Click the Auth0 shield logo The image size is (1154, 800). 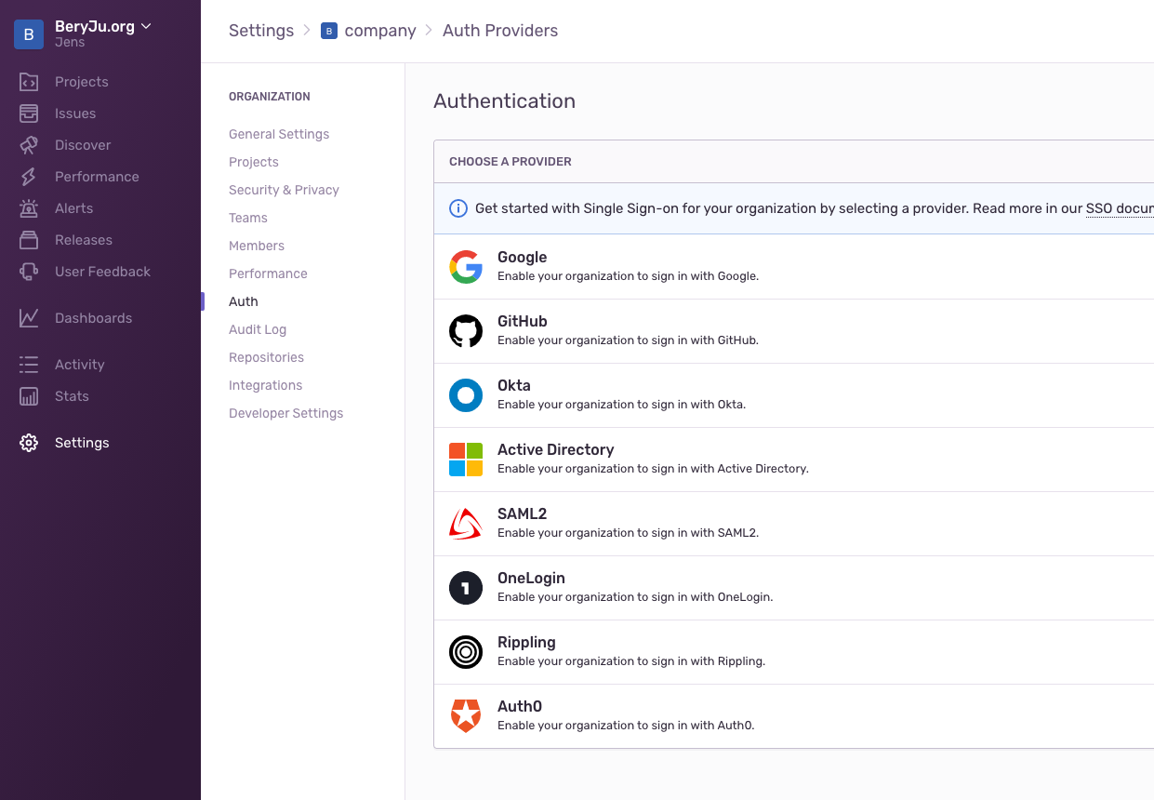[466, 715]
